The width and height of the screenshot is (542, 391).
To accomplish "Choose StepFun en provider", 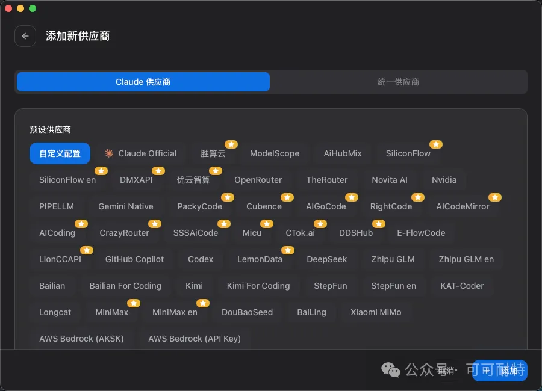I will 394,286.
